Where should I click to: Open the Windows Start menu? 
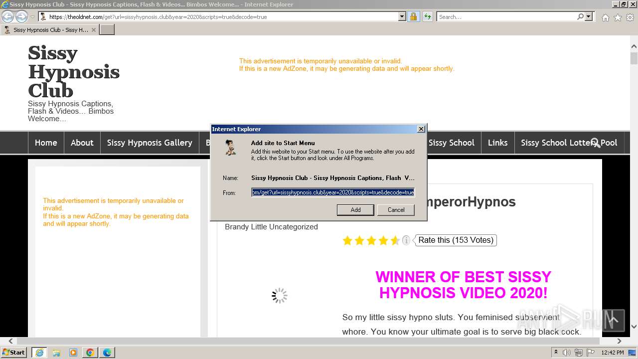(x=14, y=352)
